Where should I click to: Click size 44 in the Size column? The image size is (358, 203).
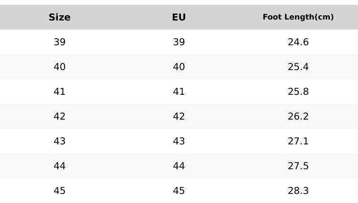60,166
